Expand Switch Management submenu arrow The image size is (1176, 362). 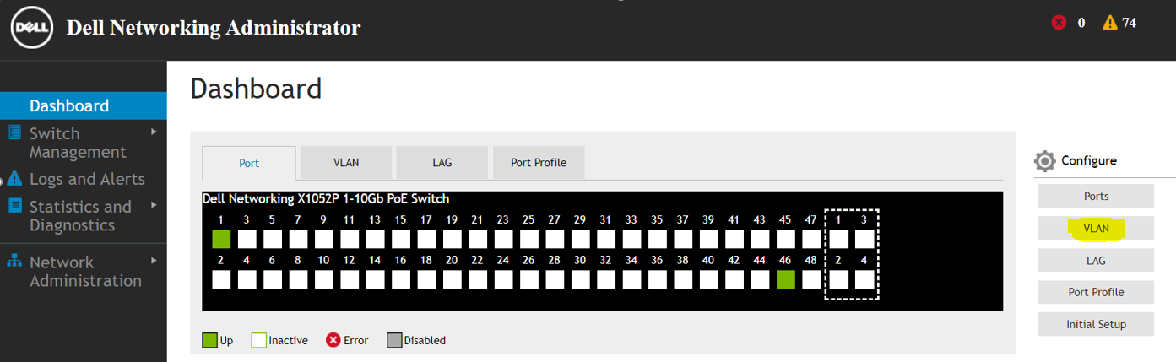pyautogui.click(x=154, y=132)
